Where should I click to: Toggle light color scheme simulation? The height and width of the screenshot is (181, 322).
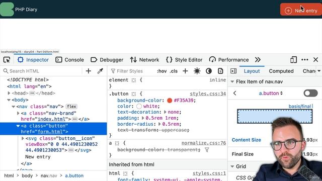(197, 71)
